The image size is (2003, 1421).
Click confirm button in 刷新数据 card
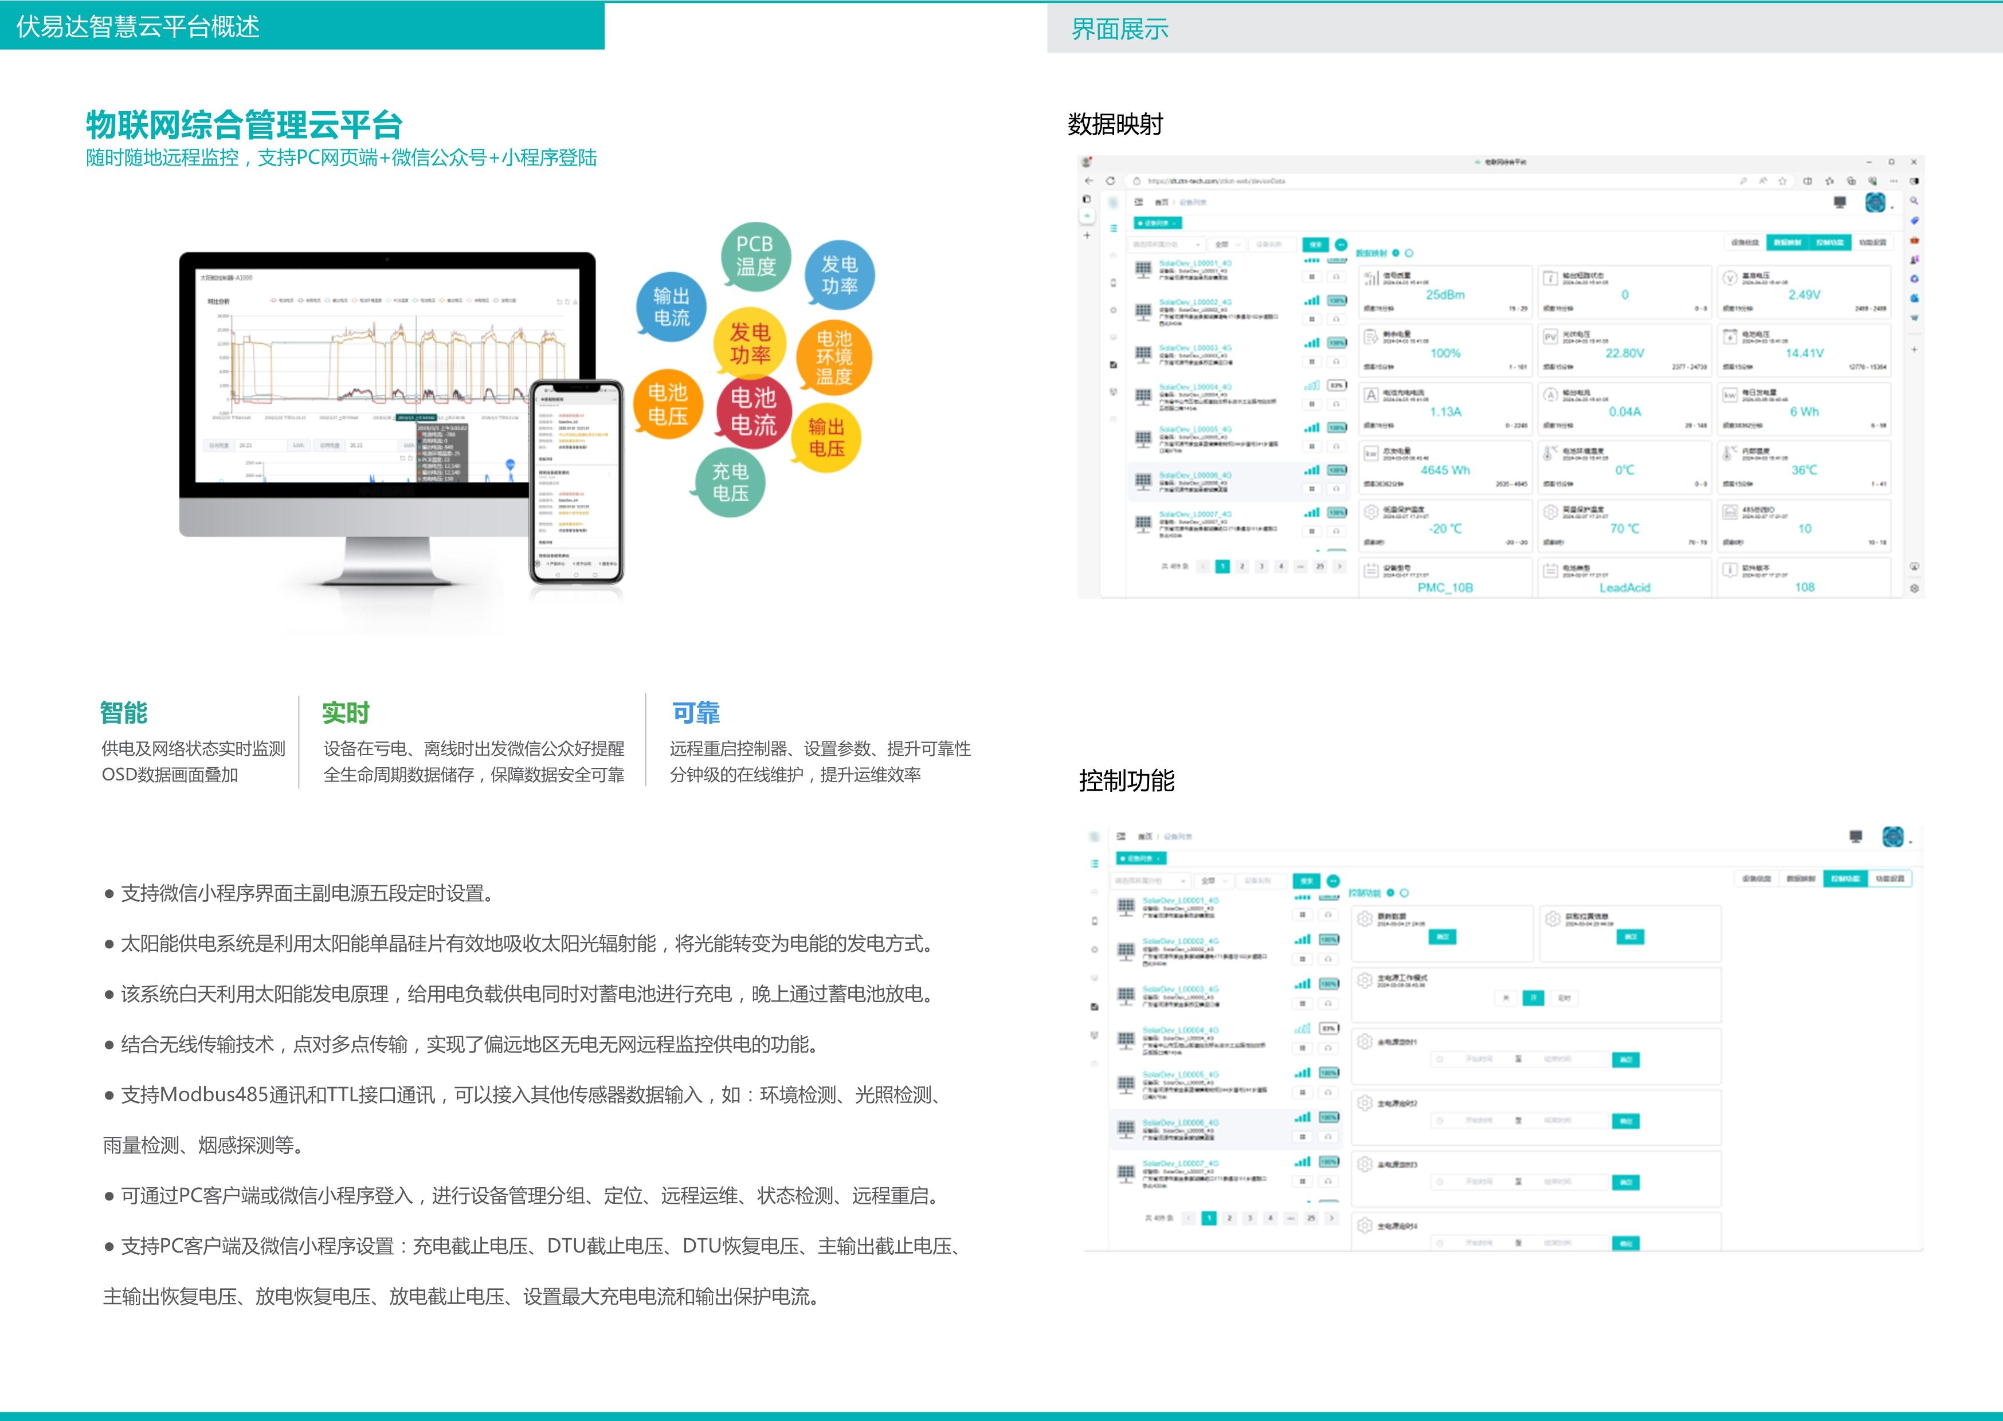[1442, 937]
